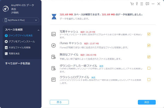The height and width of the screenshot is (108, 164).
Task: Click the key registration icon
Action: [x=137, y=4]
